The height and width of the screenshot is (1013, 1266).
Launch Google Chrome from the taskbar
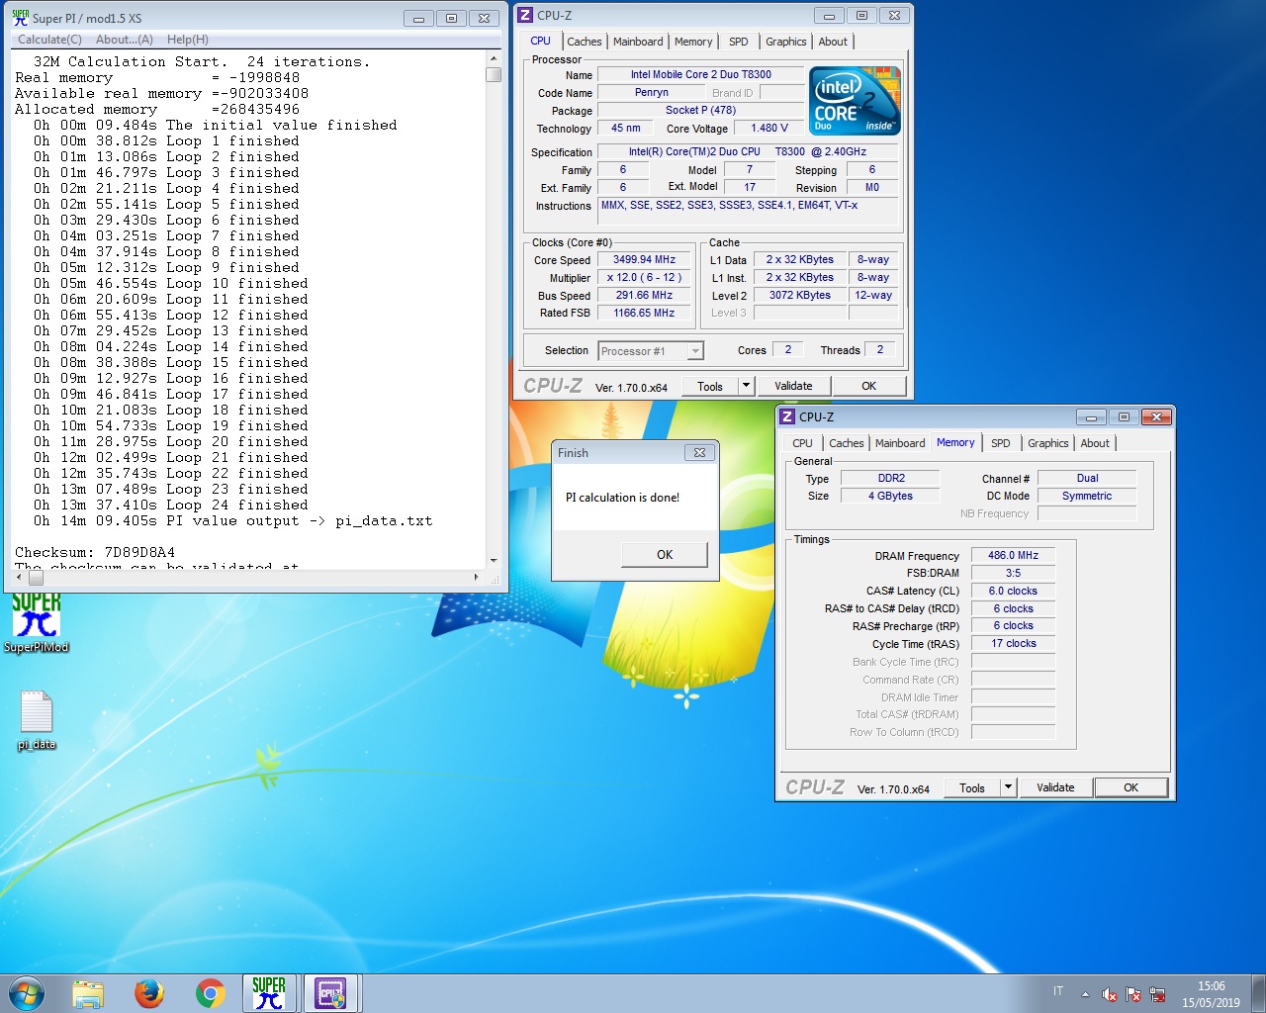coord(211,993)
